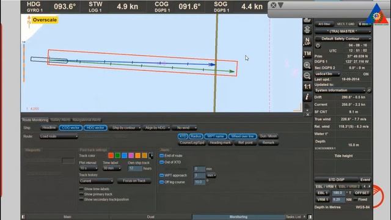Open the us5ca13m chart dropdown
The height and width of the screenshot is (220, 391).
coord(327,74)
